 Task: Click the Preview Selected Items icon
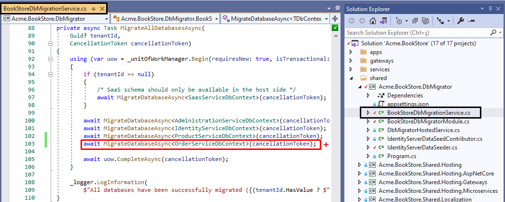471,21
